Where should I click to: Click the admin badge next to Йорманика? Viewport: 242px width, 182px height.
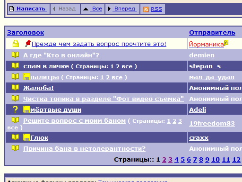tap(226, 43)
